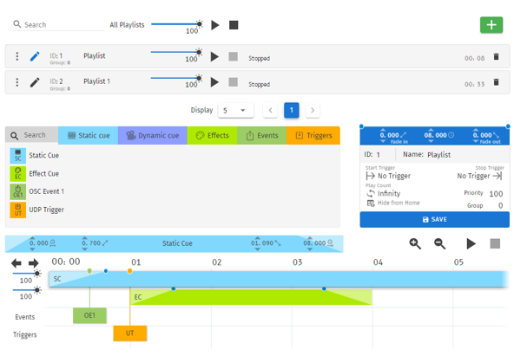Screen dimensions: 514x362
Task: Stop Playlist 1 with ID 2
Action: pyautogui.click(x=233, y=82)
